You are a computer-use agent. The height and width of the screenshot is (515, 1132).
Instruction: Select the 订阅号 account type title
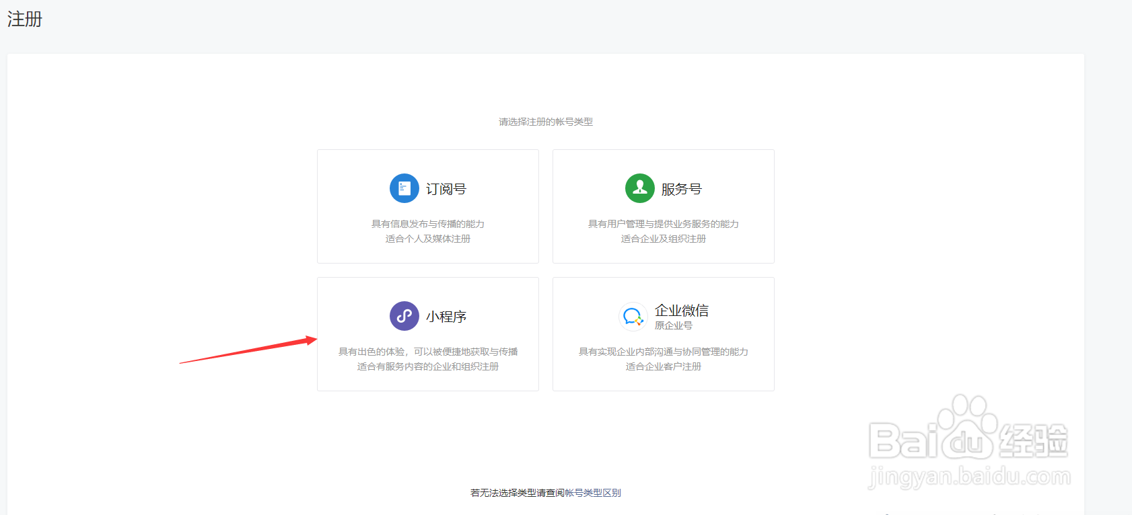[x=446, y=189]
